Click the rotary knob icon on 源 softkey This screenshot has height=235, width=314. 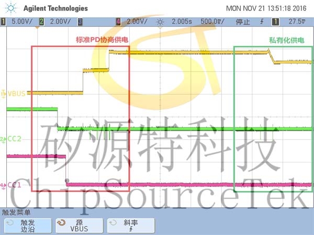pyautogui.click(x=61, y=222)
